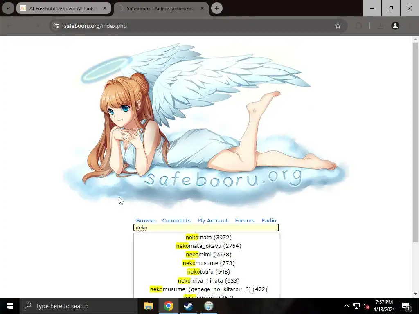Click the page vertical scrollbar thumb
The image size is (419, 314).
tap(415, 142)
